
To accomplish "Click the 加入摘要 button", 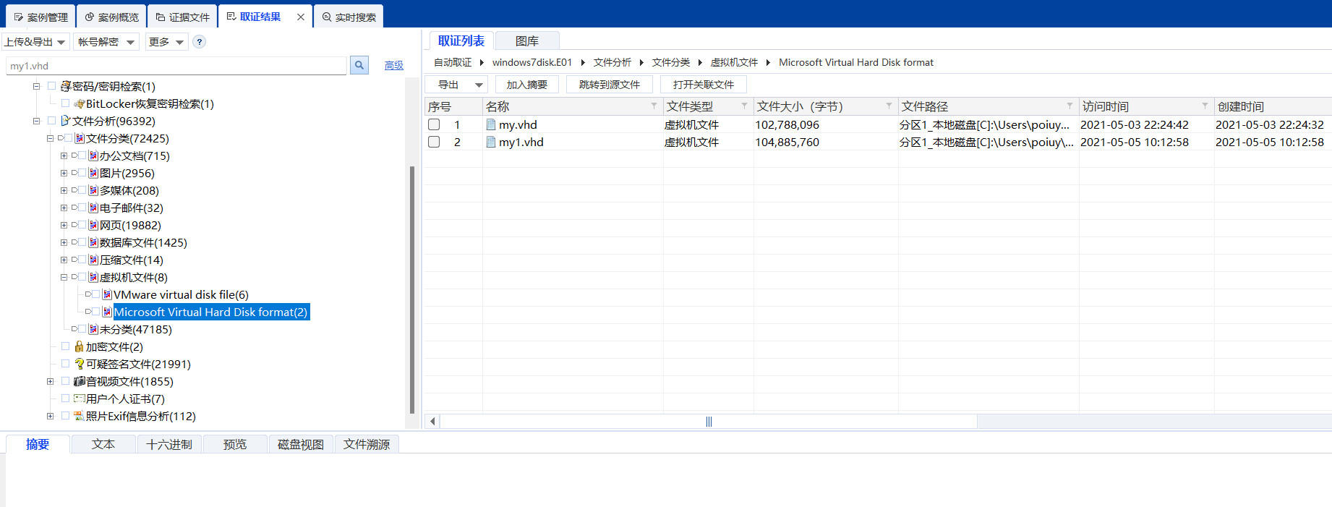I will (x=526, y=85).
